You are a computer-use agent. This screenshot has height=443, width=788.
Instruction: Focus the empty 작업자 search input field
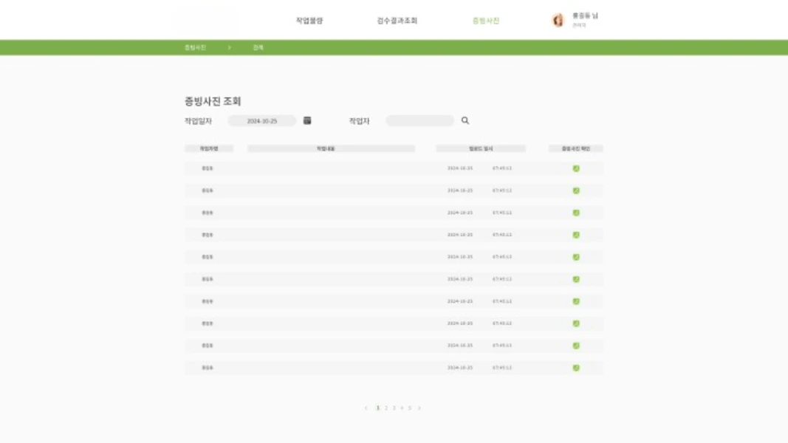pos(419,121)
